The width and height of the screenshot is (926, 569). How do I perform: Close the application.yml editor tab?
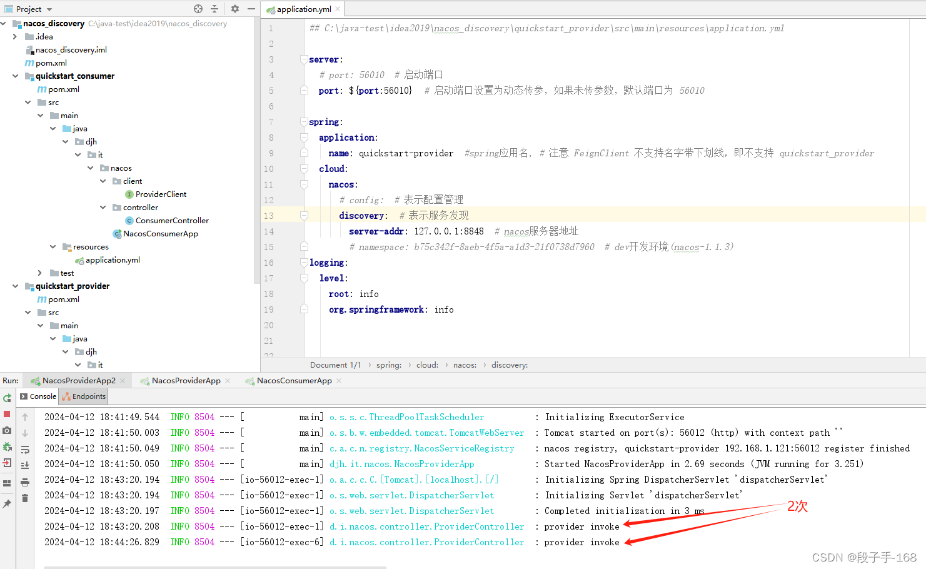pyautogui.click(x=338, y=9)
